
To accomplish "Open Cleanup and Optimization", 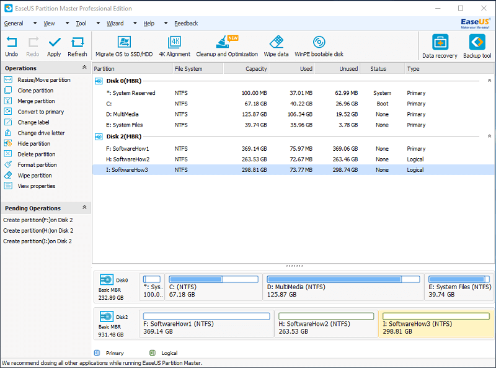I will click(x=227, y=46).
